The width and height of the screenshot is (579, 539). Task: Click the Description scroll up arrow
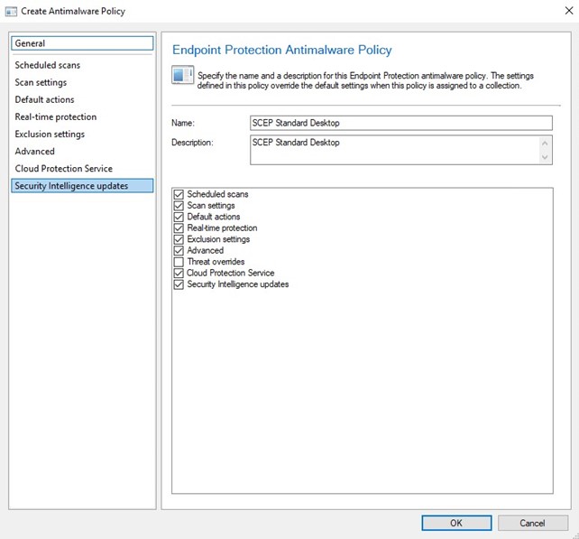tap(545, 143)
